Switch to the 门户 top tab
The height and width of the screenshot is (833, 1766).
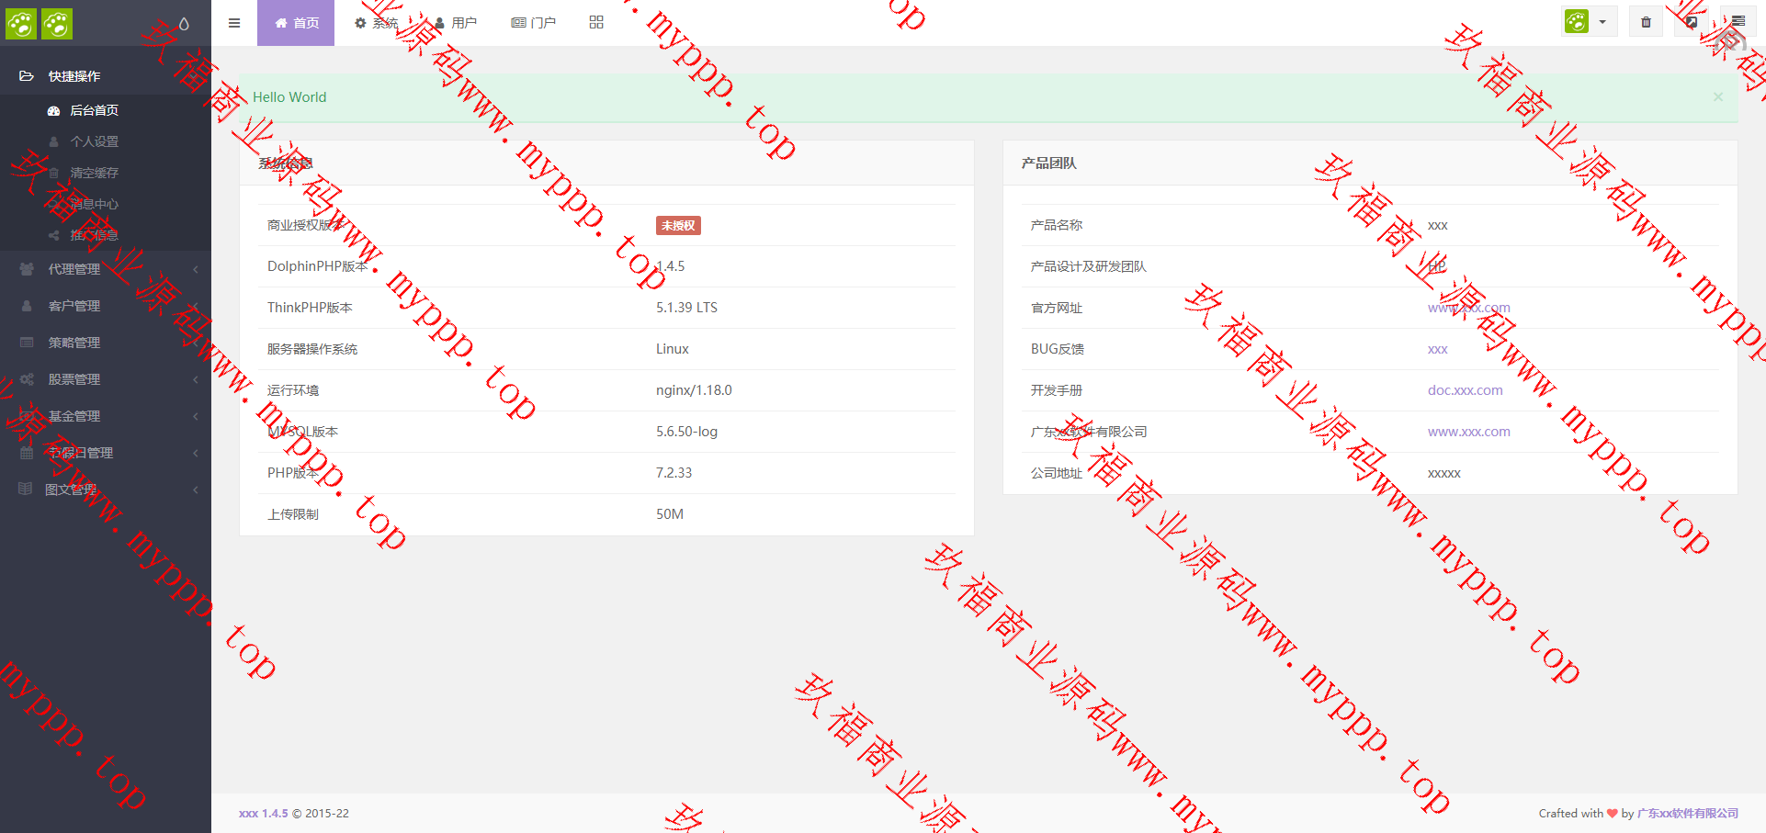(533, 23)
